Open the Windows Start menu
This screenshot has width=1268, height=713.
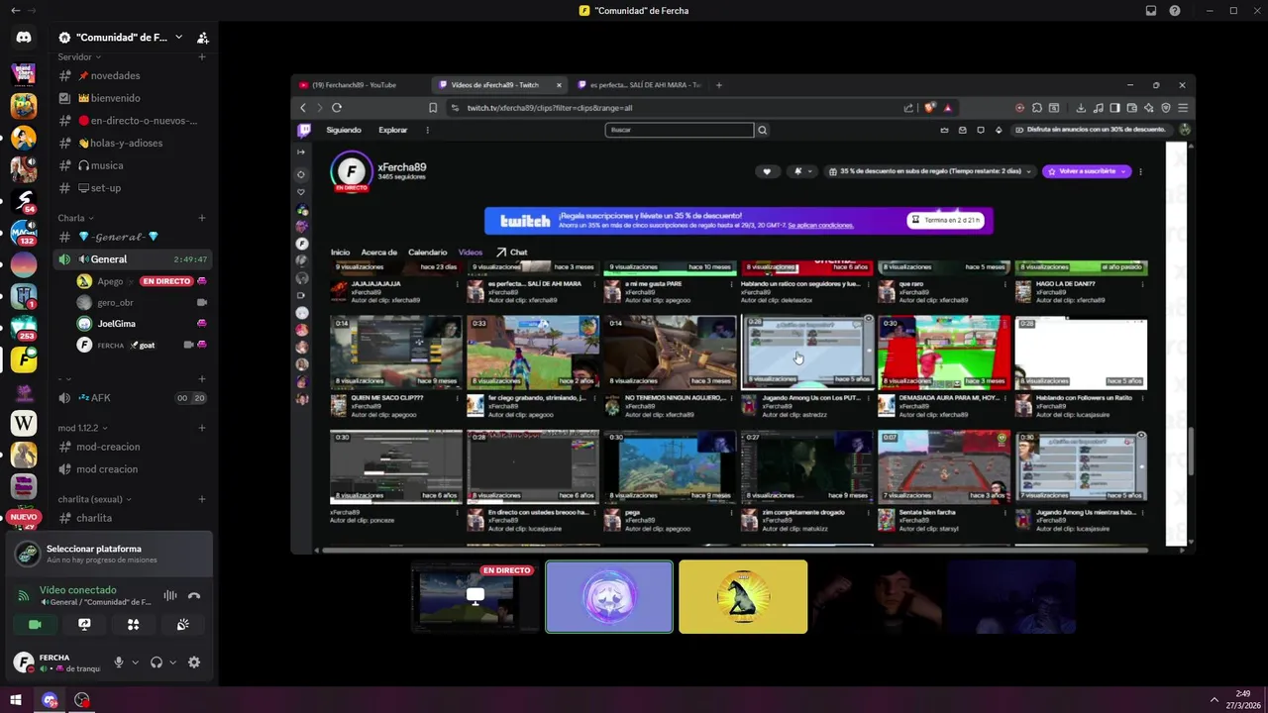pyautogui.click(x=16, y=700)
